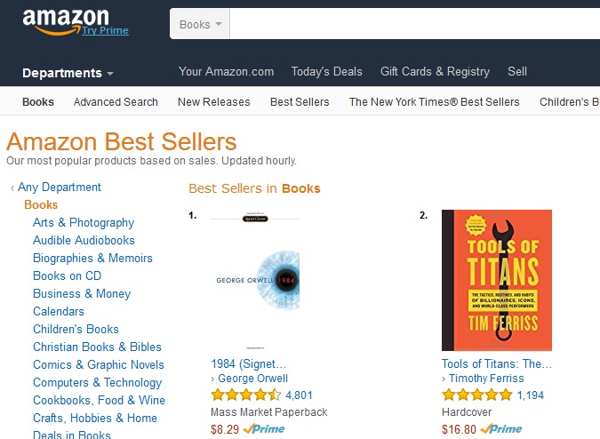Open the New York Times Best Sellers tab
The image size is (600, 439).
pyautogui.click(x=434, y=101)
